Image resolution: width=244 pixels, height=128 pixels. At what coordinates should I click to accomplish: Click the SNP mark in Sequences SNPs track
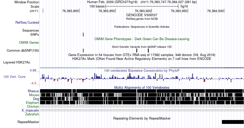[x=83, y=34]
